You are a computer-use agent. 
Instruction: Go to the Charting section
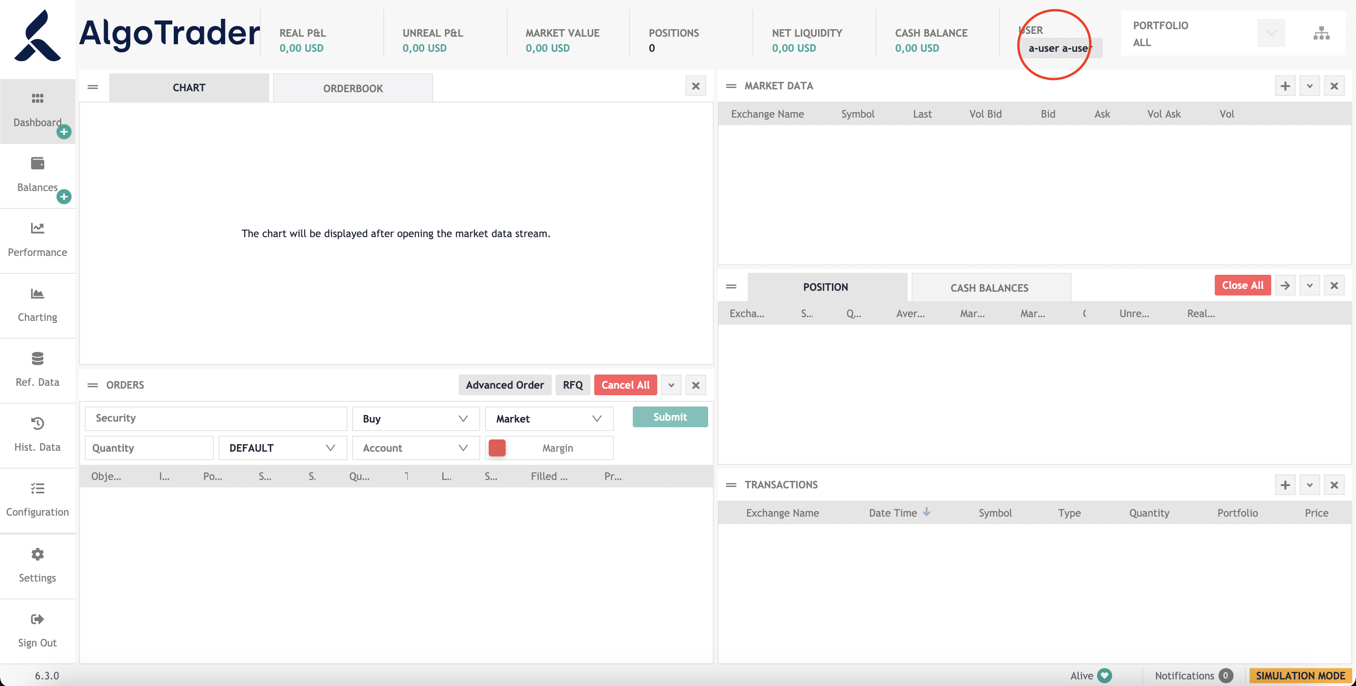37,306
